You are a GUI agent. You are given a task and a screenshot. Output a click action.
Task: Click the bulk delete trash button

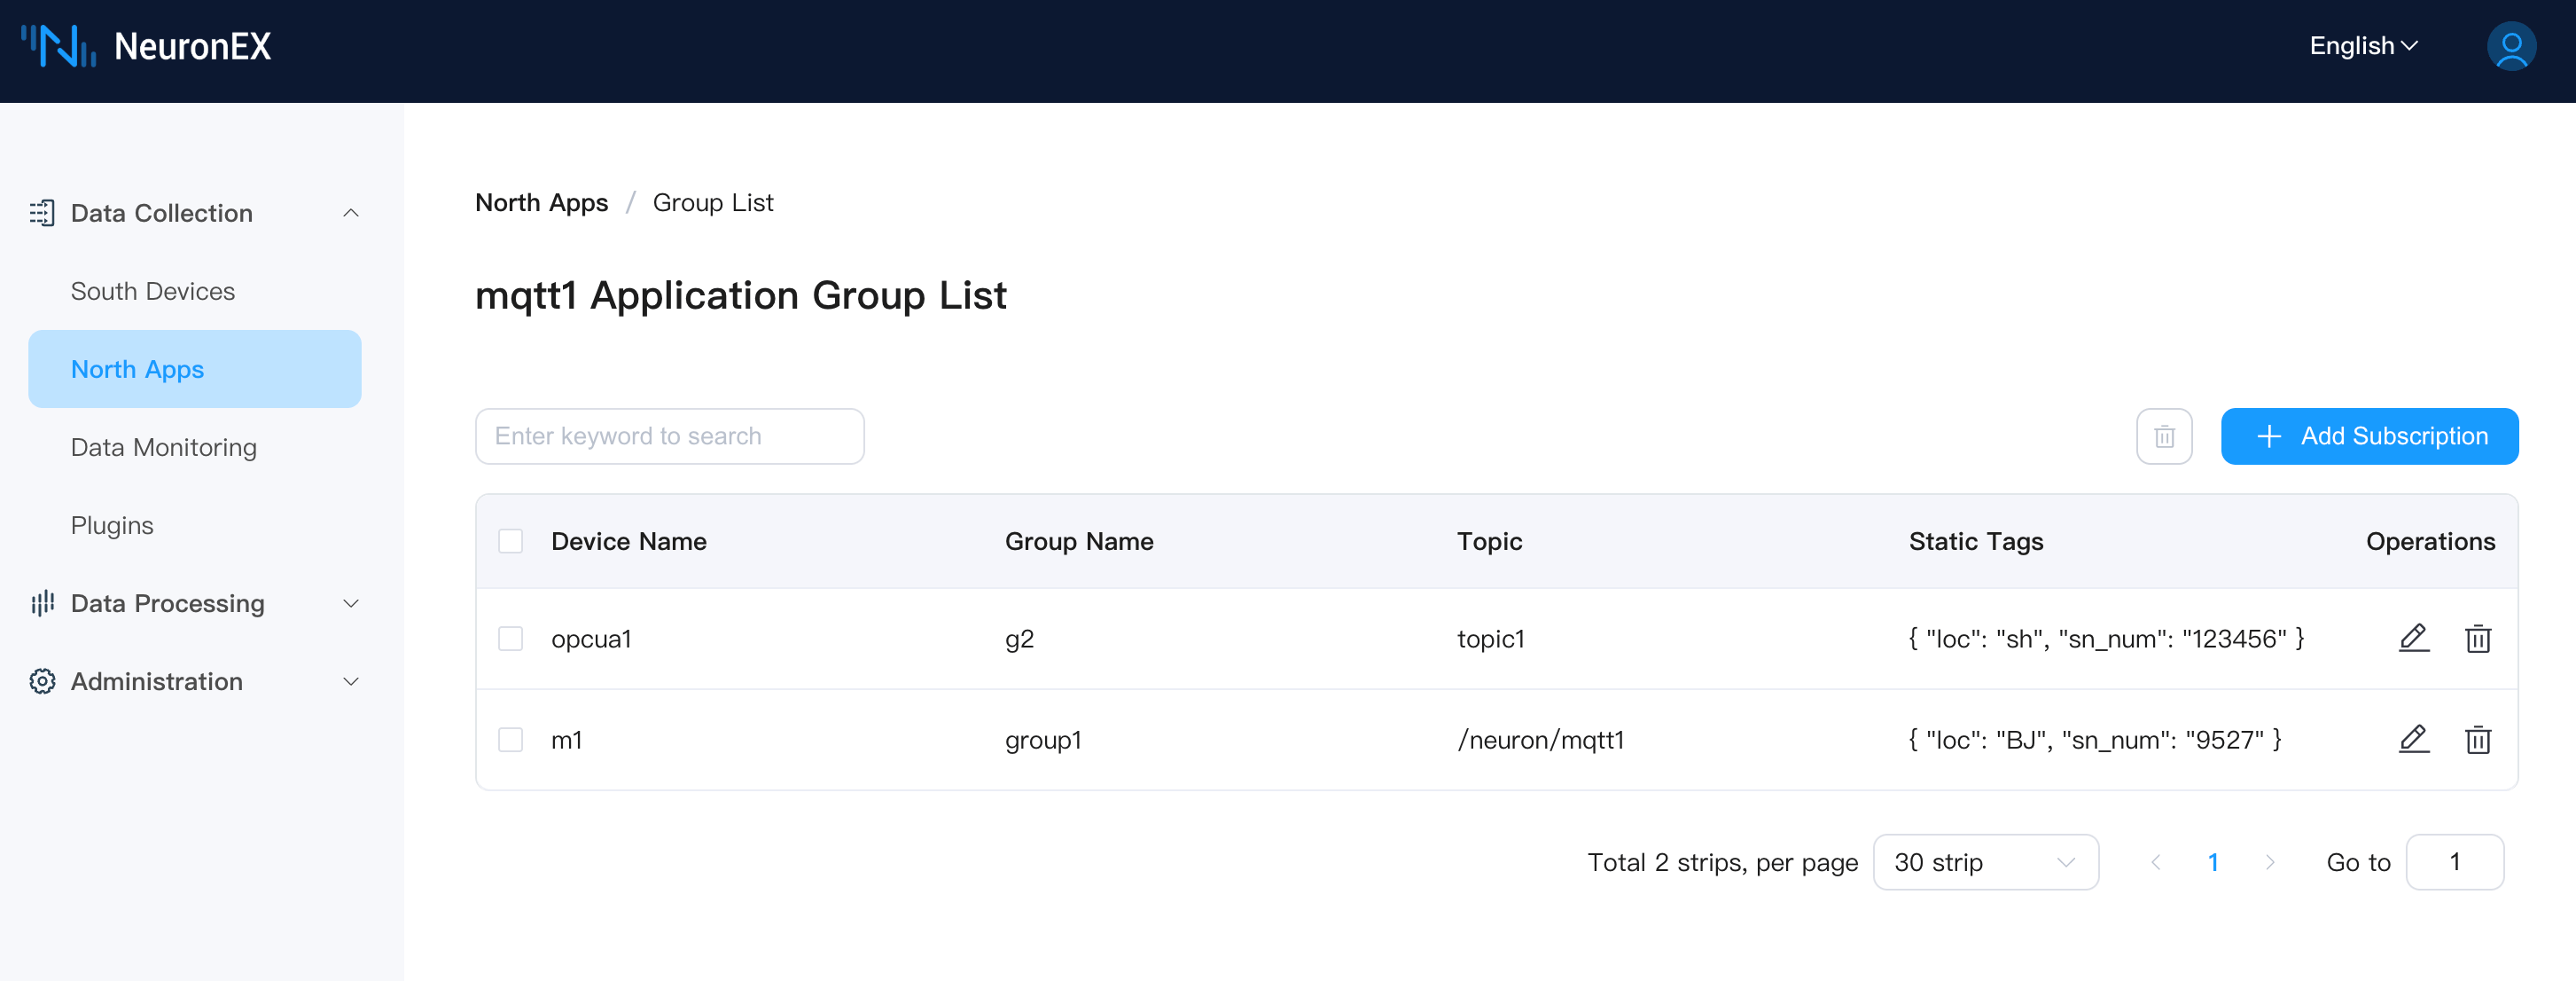click(2163, 436)
